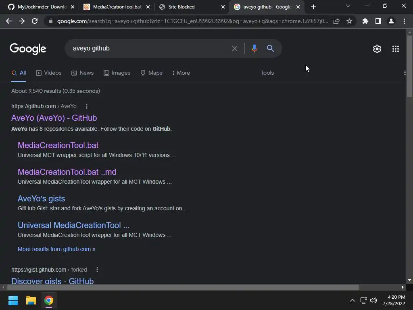Share this page using the address bar share icon
The image size is (413, 310).
[336, 21]
